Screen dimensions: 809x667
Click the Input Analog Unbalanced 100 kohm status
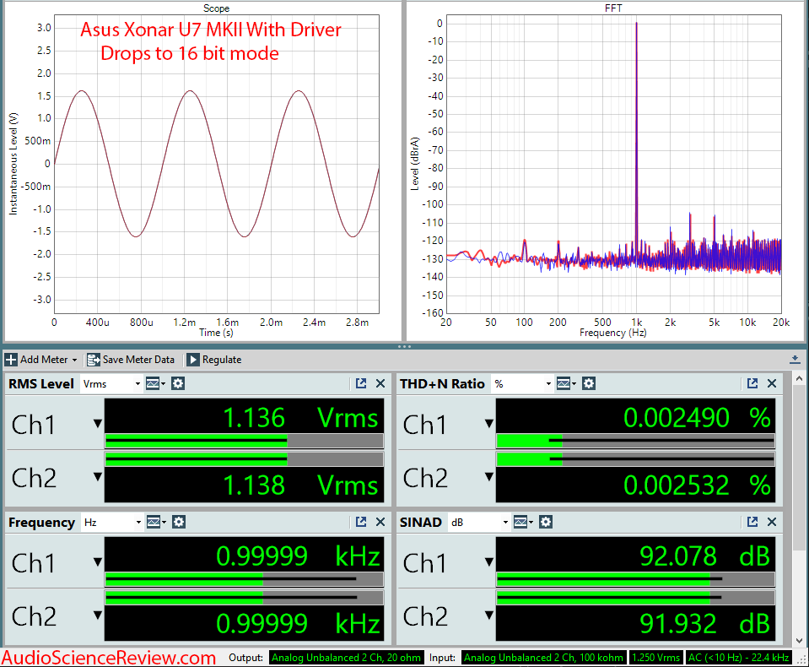[544, 658]
